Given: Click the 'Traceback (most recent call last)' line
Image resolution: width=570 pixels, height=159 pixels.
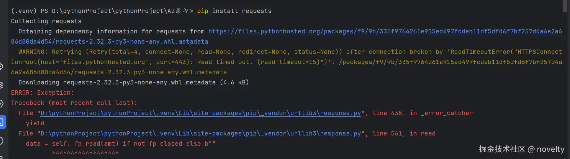Looking at the screenshot, I should (74, 103).
